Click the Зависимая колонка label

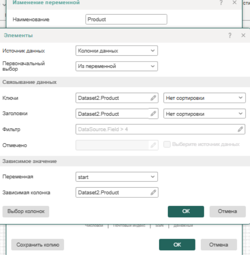26,193
